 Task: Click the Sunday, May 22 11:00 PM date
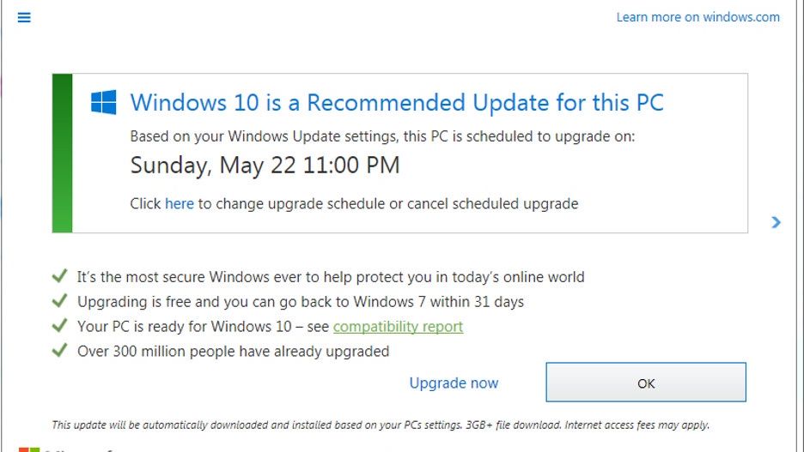coord(265,166)
